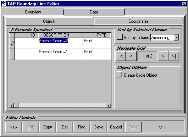The height and width of the screenshot is (137, 188).
Task: Click the horizontal scrollbar thumb in grid
Action: 16,105
